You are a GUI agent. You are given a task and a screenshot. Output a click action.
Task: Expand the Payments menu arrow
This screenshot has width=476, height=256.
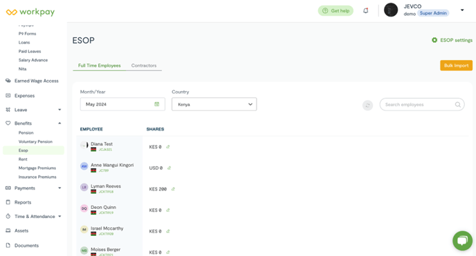pyautogui.click(x=59, y=188)
